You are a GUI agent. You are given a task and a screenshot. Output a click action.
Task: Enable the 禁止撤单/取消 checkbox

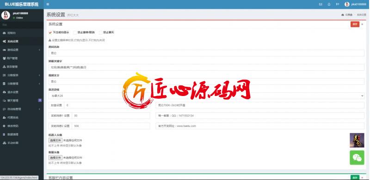[x=75, y=32]
